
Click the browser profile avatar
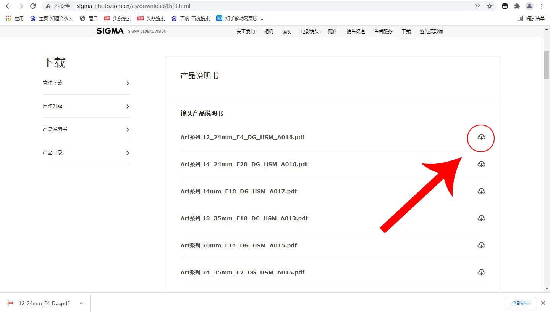click(x=529, y=6)
